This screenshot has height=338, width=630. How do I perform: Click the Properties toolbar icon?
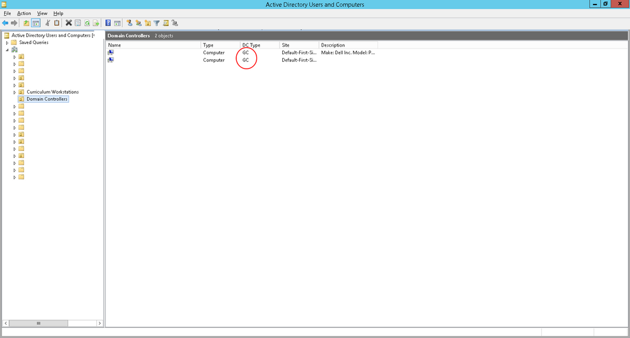78,23
